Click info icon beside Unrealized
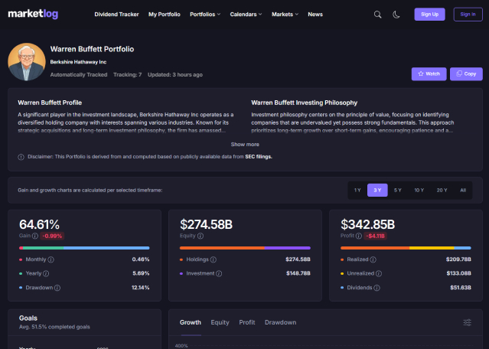 click(x=380, y=273)
